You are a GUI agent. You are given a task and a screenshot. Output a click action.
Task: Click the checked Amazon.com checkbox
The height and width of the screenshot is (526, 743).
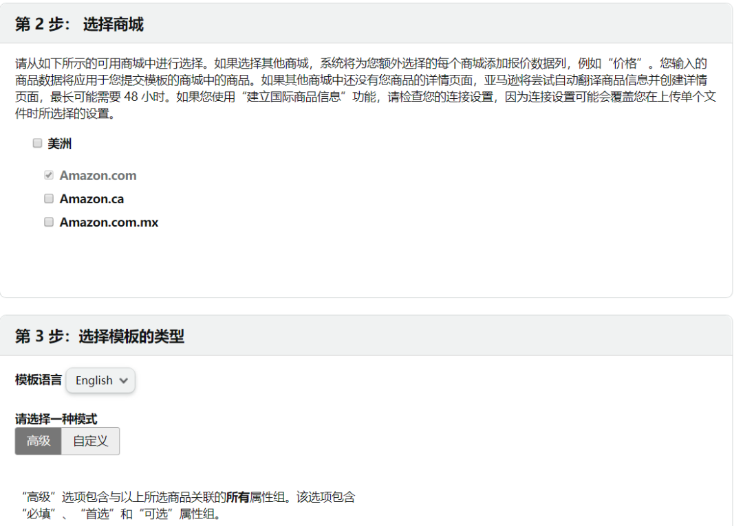click(48, 174)
